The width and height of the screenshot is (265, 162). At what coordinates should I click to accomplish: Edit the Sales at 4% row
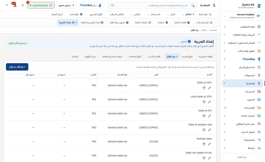click(210, 116)
